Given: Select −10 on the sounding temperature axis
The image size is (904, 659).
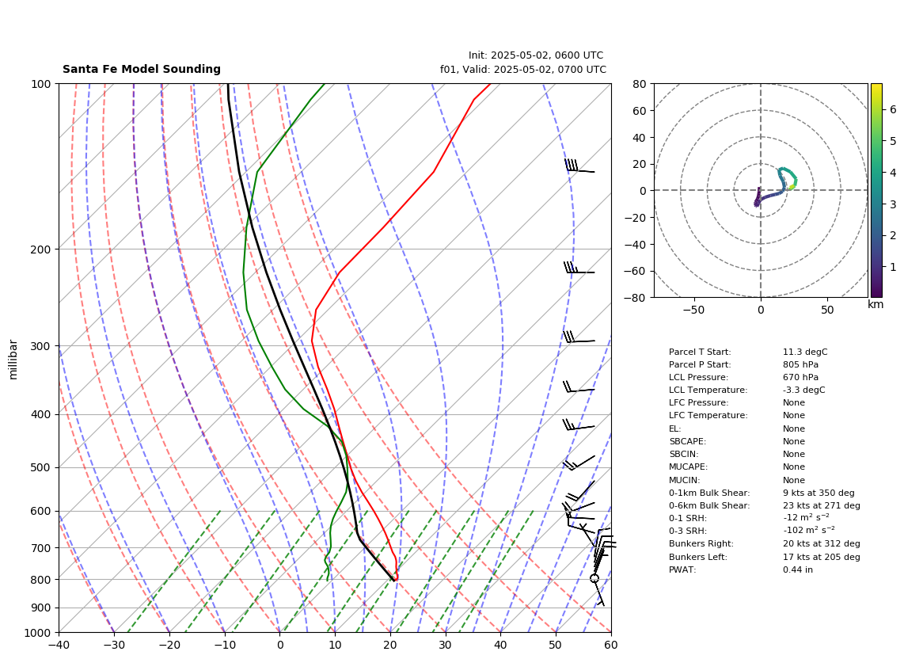Looking at the screenshot, I should 224,645.
